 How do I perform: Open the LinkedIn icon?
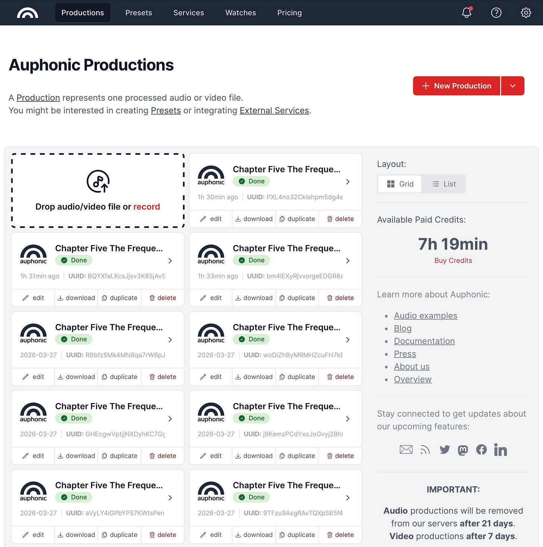pyautogui.click(x=500, y=450)
